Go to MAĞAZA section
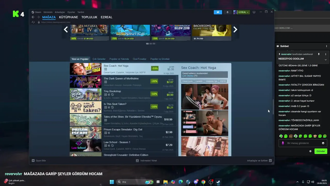 [x=49, y=17]
